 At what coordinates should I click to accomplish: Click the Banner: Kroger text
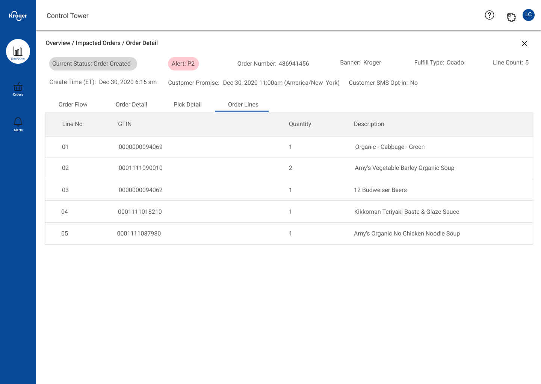[361, 63]
